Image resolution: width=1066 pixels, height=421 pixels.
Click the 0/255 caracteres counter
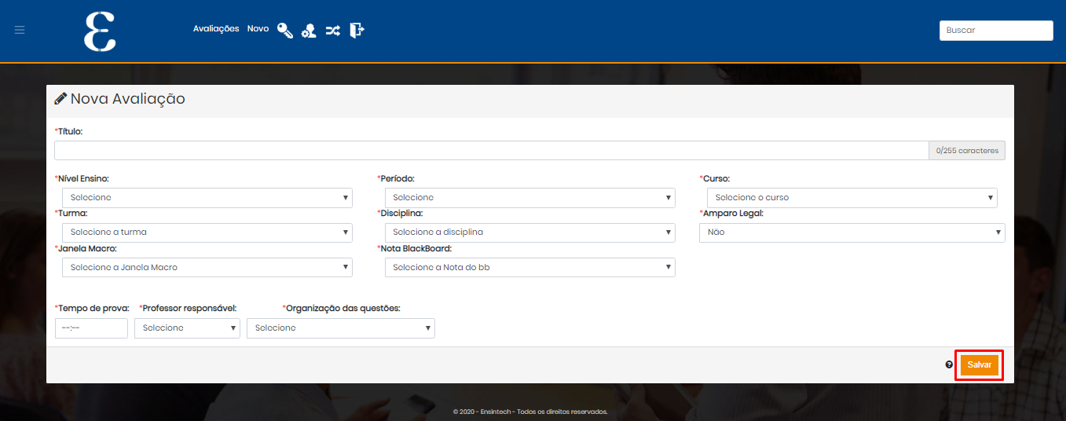click(967, 150)
